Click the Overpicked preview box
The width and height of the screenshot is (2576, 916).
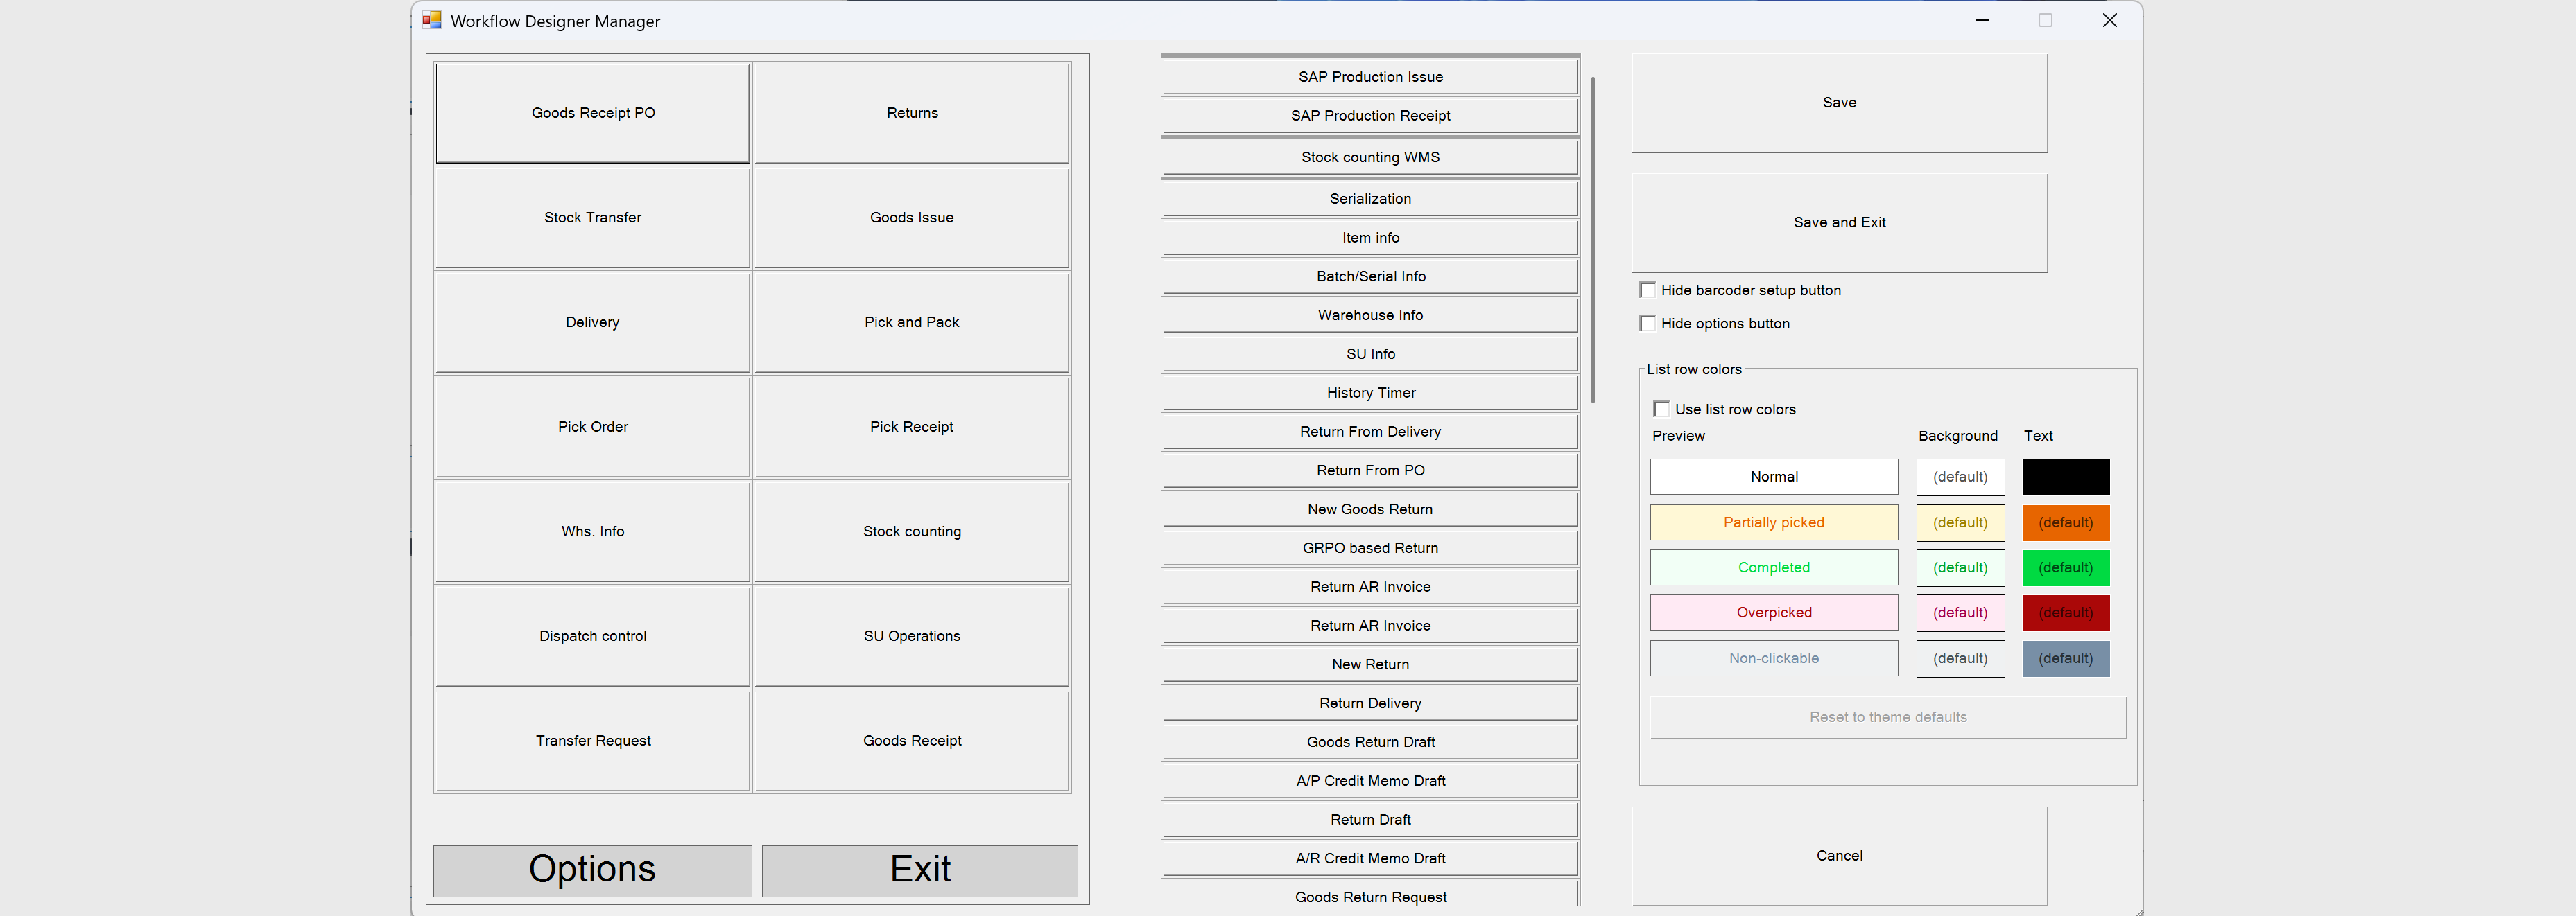coord(1774,613)
